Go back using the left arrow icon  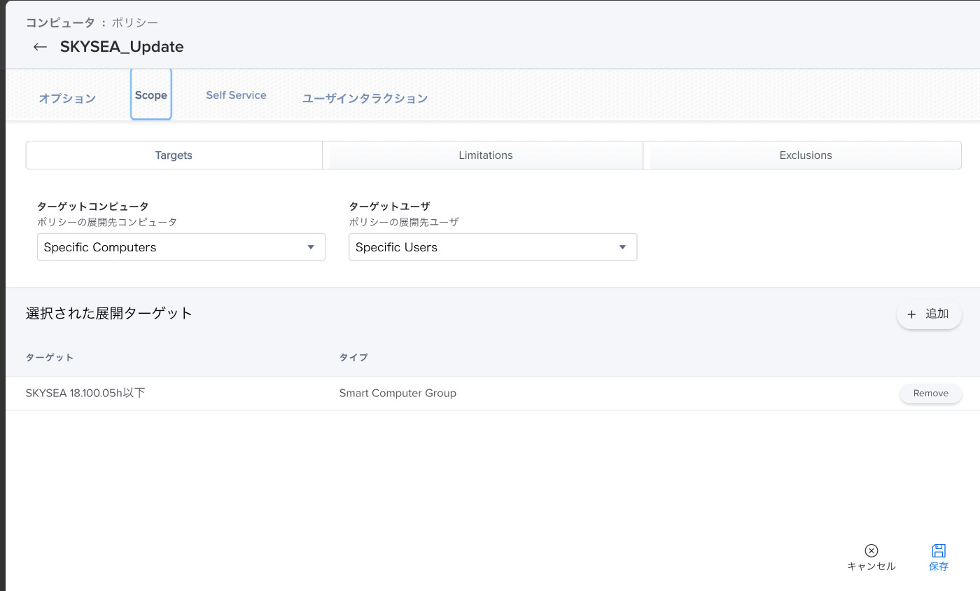click(40, 47)
